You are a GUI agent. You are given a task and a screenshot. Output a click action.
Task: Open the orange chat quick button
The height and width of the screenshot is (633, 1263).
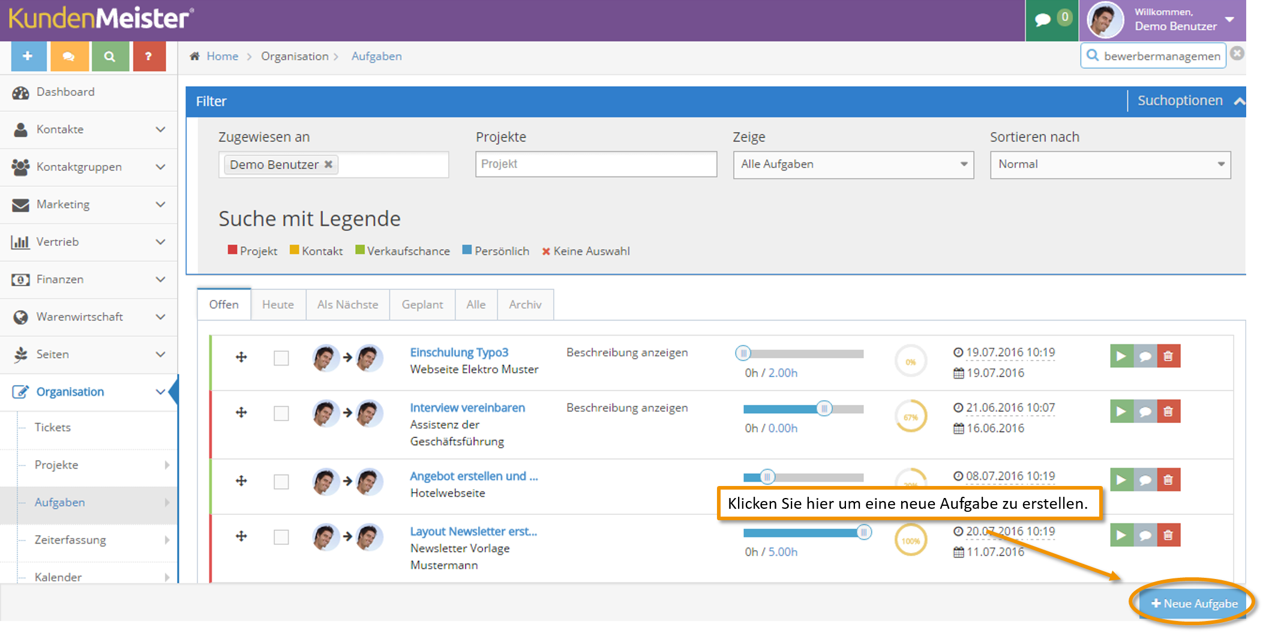click(69, 56)
